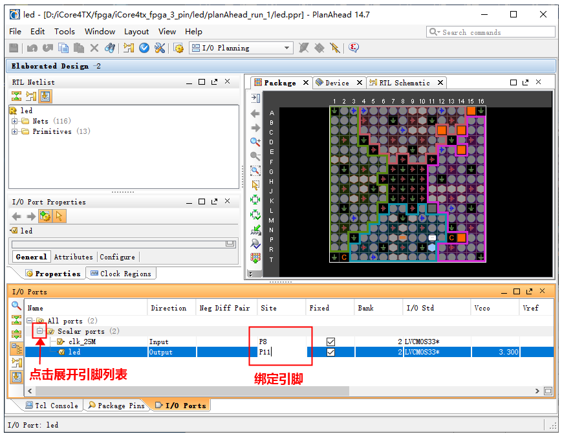Collapse the Scalar ports tree node
This screenshot has height=436, width=562.
40,331
